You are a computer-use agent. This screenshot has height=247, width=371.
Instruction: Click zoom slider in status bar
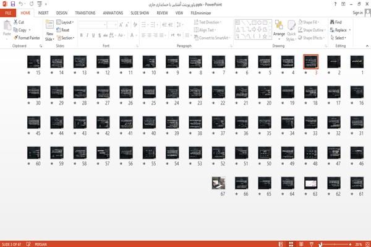click(x=335, y=244)
